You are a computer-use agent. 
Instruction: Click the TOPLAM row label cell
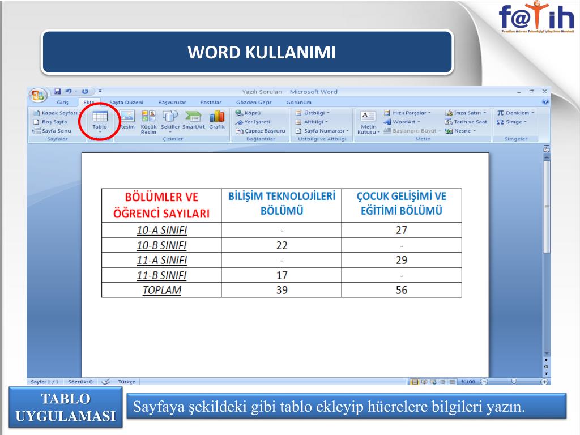pos(161,290)
